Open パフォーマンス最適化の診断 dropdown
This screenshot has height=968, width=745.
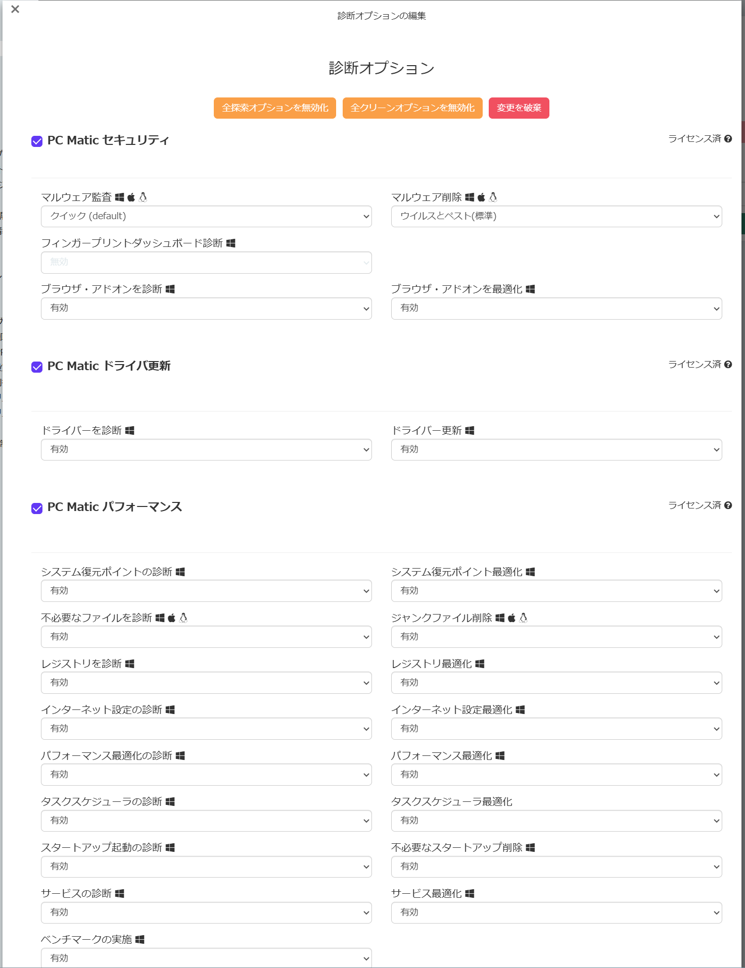[206, 775]
